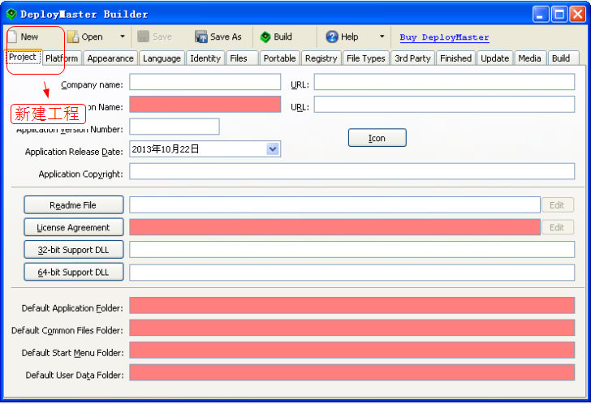591x404 pixels.
Task: Switch to the Media tab
Action: coord(529,58)
